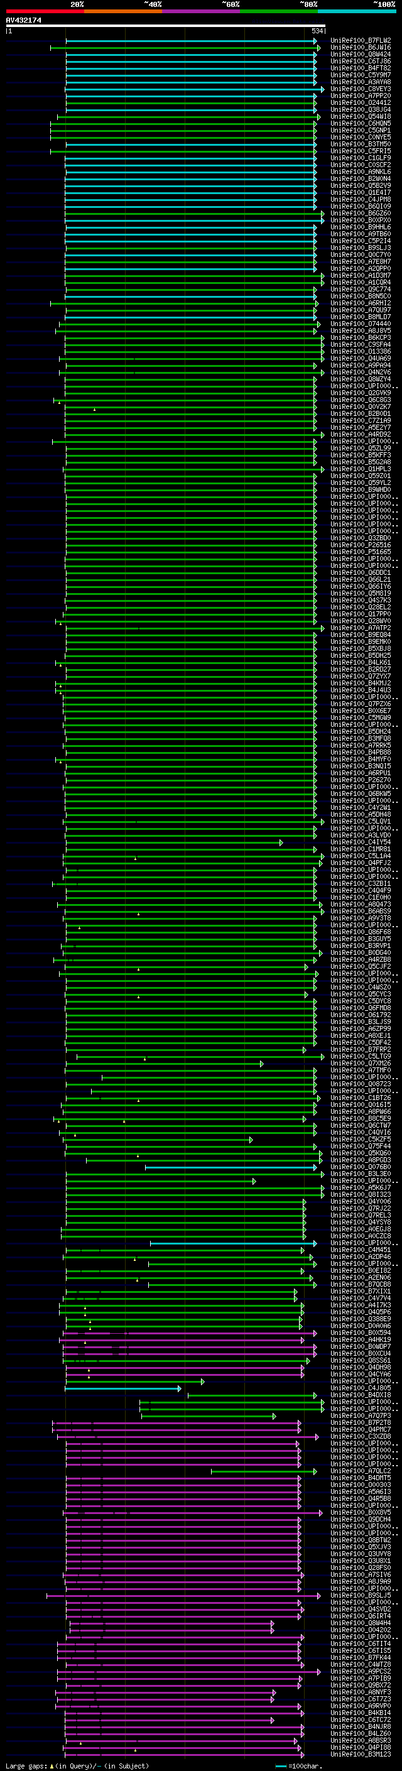Click the UniRef100_B7QCB8 label
Viewport: 402px width, 1771px height.
360,1285
